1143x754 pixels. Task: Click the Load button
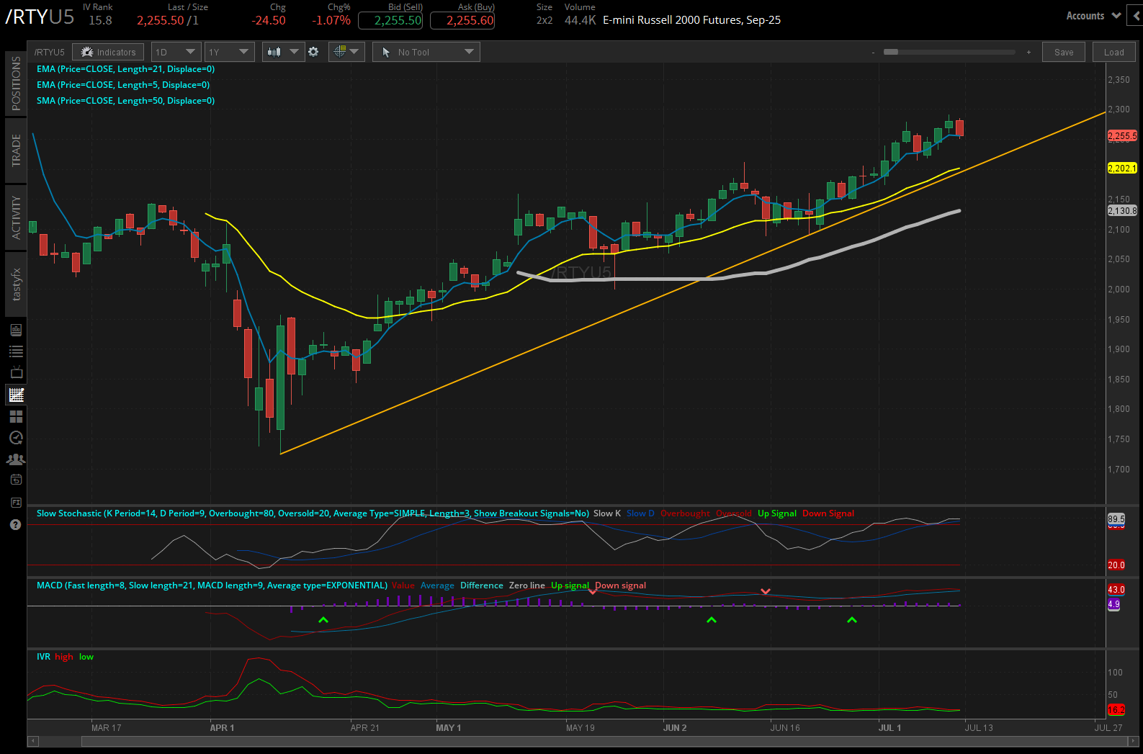1114,52
